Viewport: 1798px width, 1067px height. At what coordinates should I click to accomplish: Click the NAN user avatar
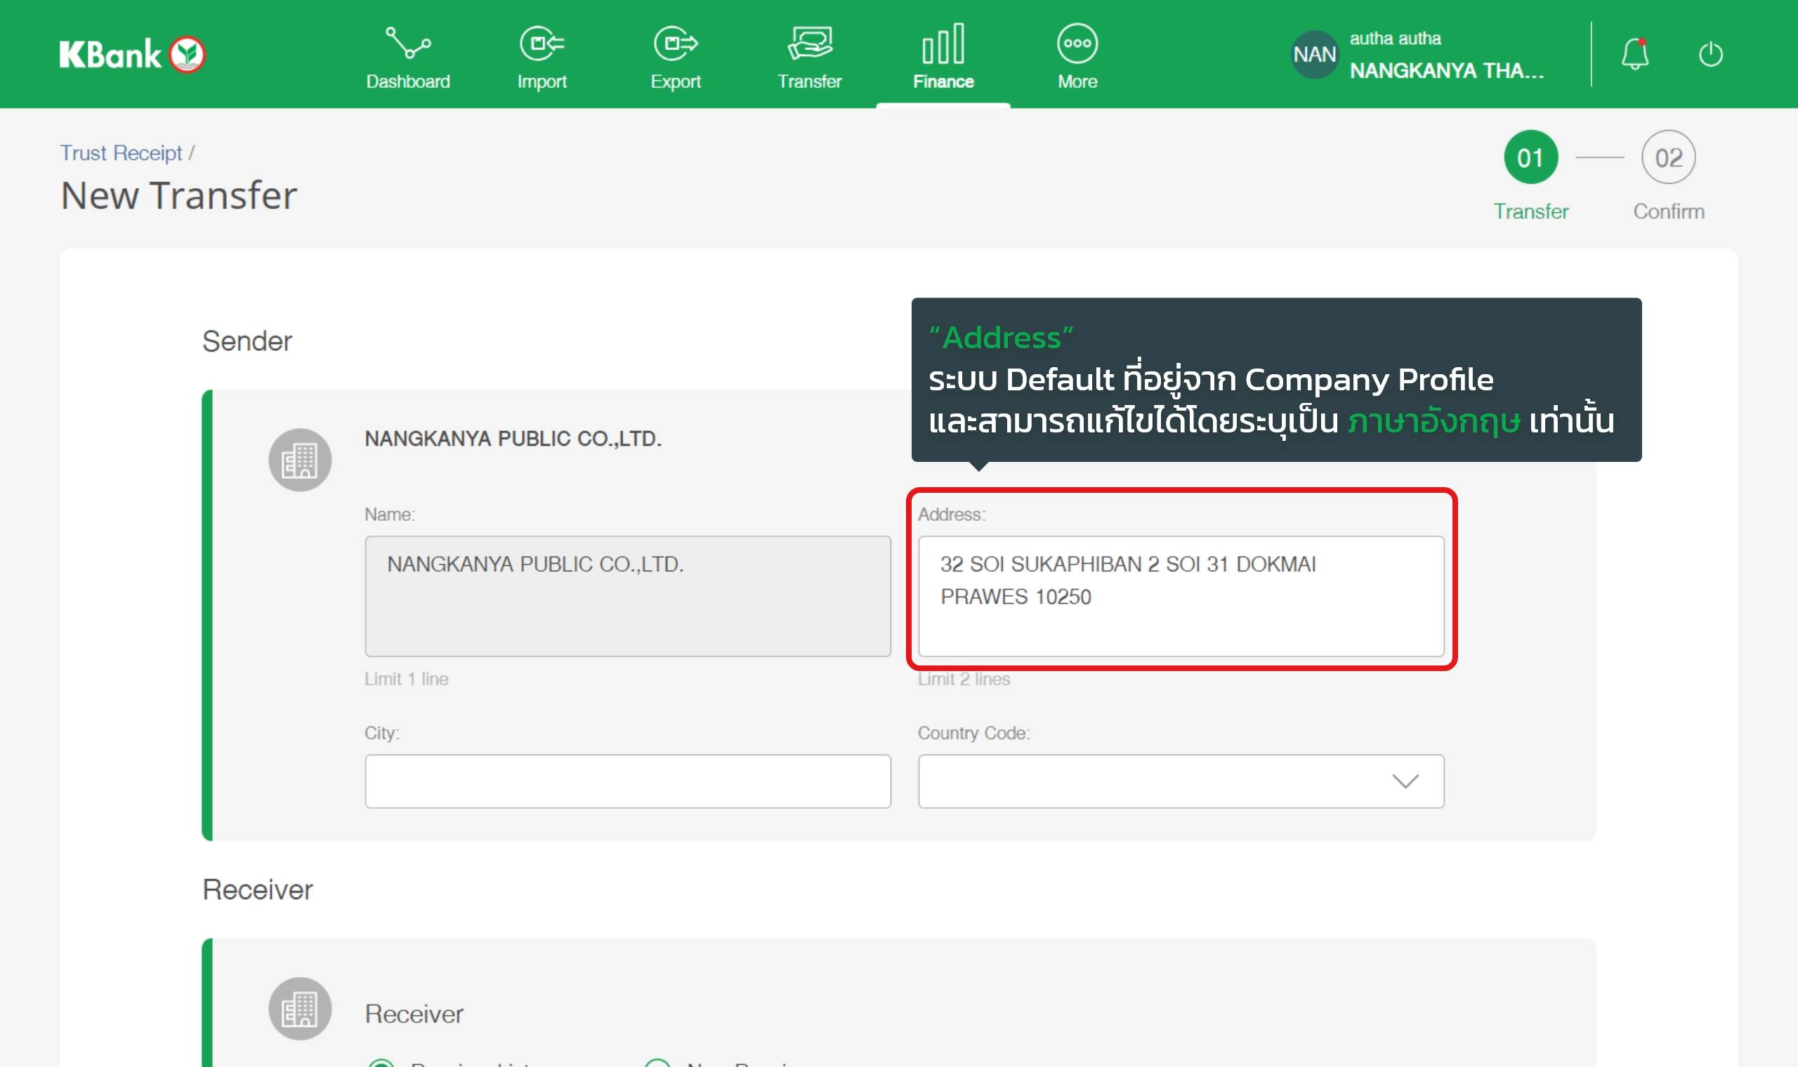(1314, 54)
